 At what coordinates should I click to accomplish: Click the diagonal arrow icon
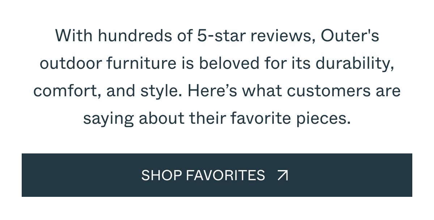tap(283, 175)
